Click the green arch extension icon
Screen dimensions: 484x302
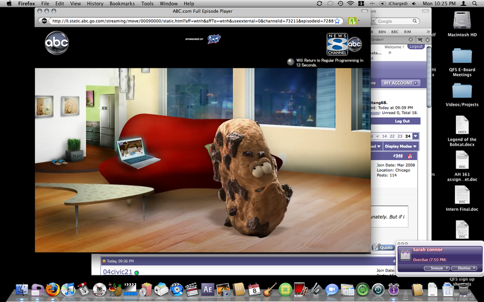(x=352, y=21)
